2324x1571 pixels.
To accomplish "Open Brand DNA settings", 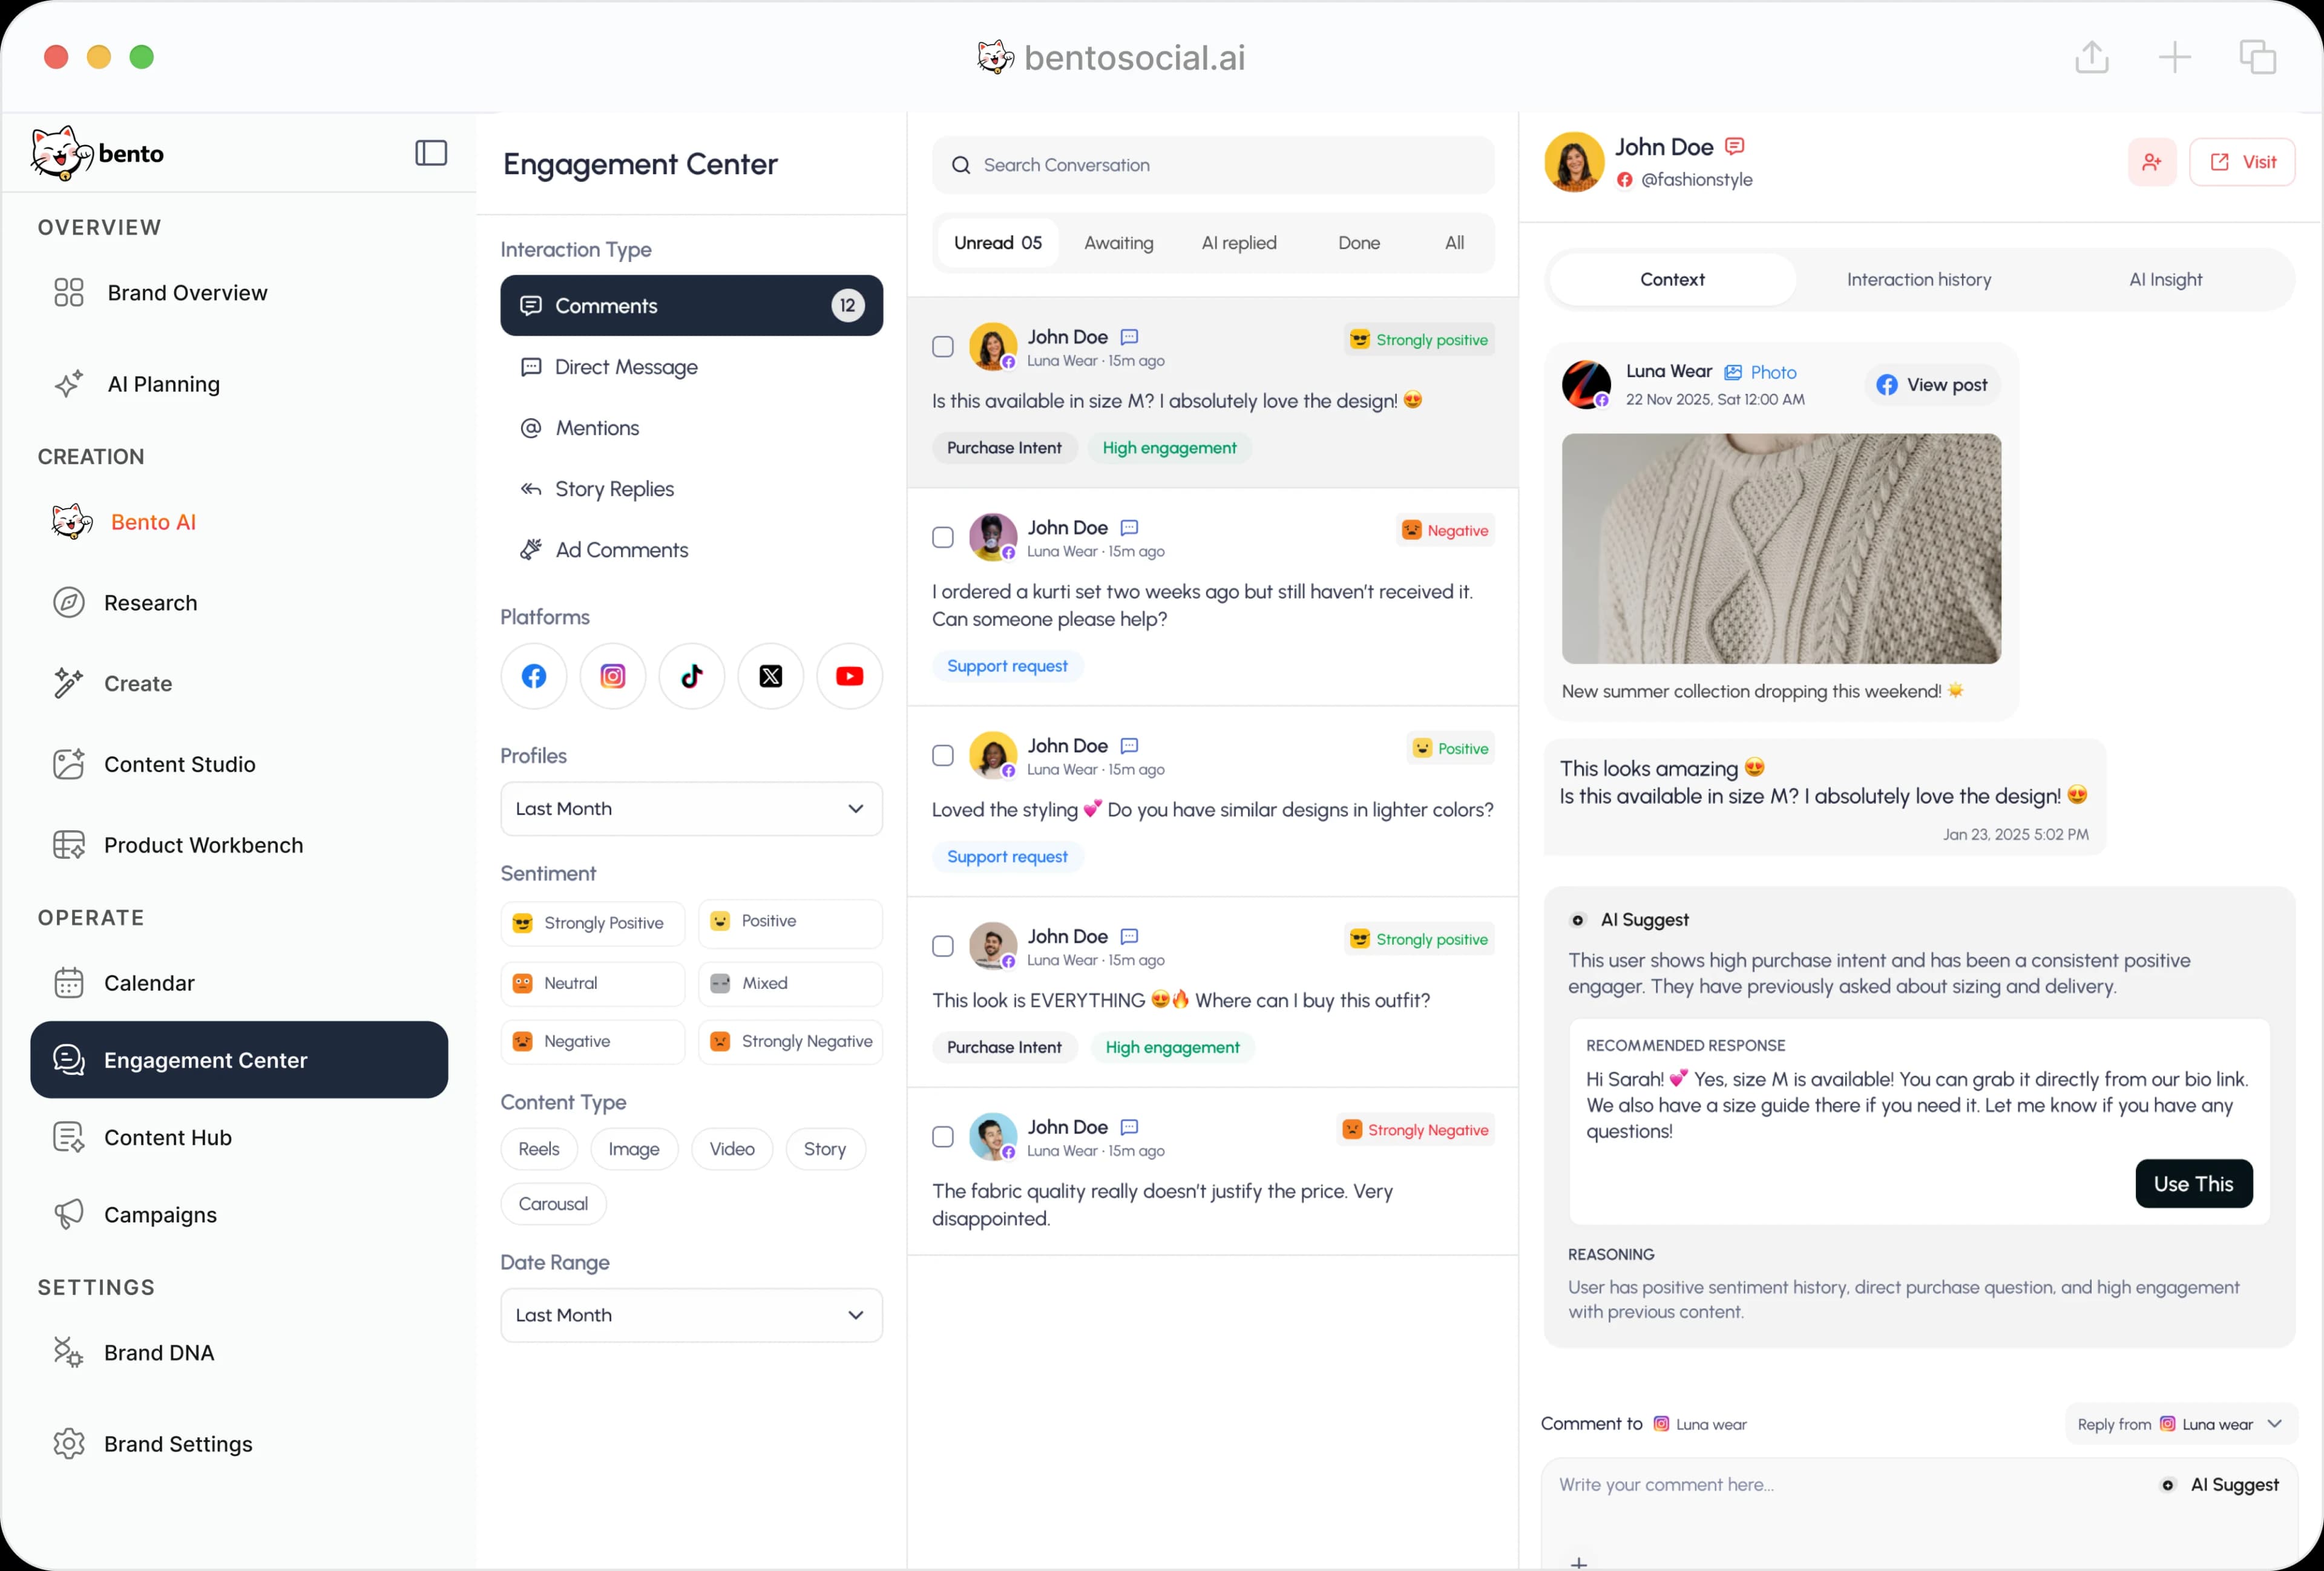I will 134,1353.
